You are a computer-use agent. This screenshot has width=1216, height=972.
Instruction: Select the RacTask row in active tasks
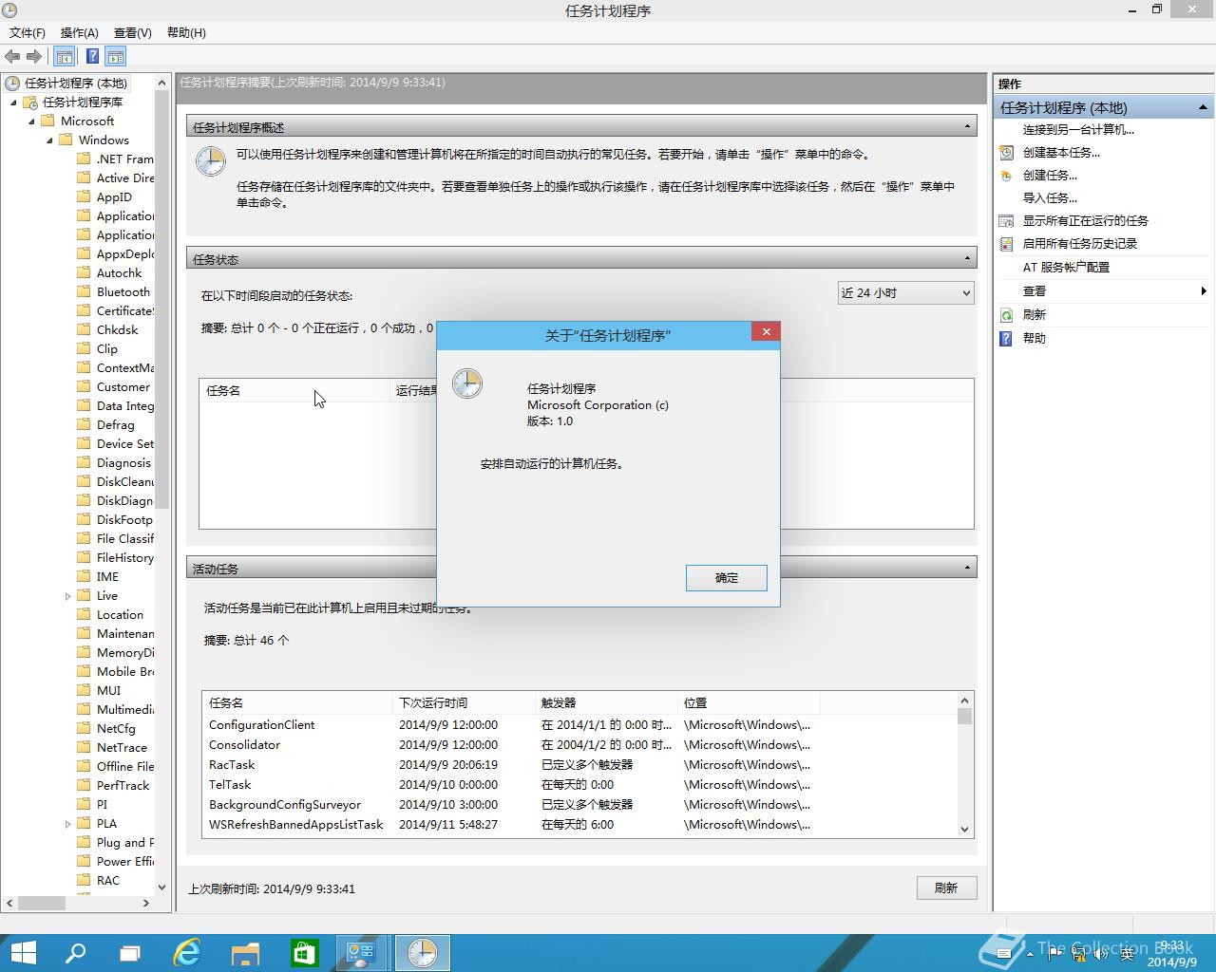(579, 764)
